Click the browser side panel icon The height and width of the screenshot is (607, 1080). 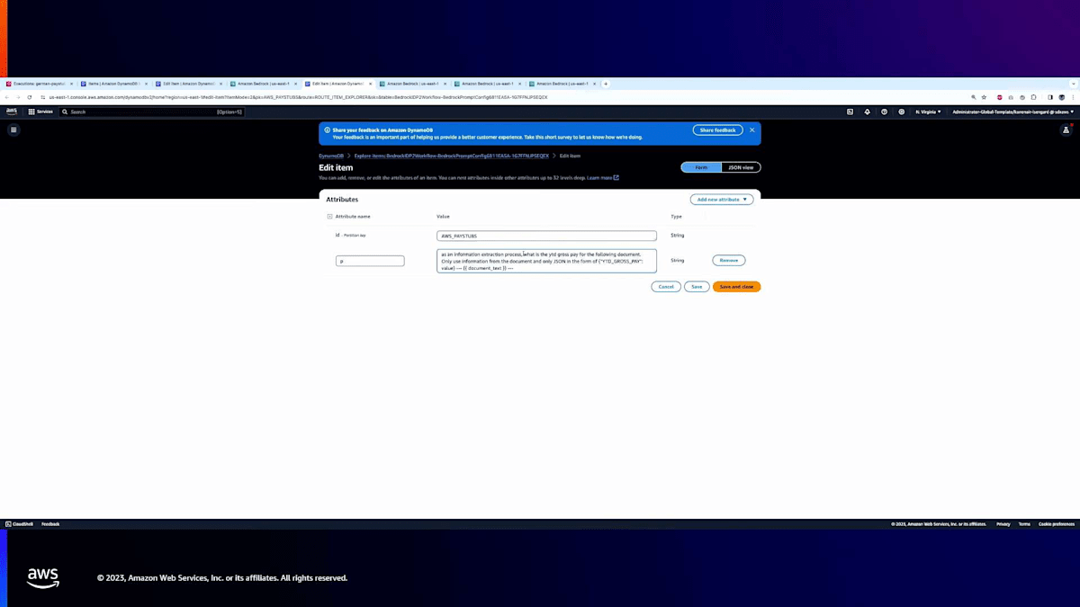click(x=1048, y=97)
